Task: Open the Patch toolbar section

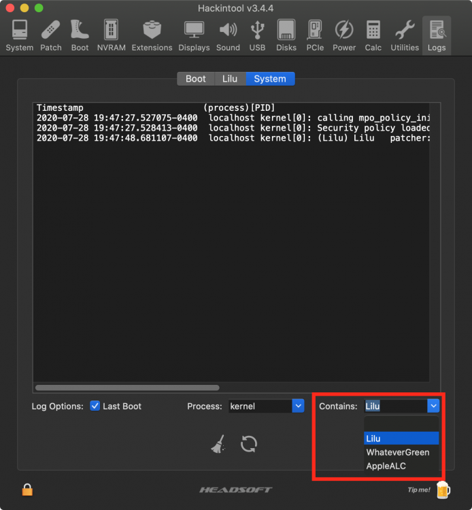Action: 51,35
